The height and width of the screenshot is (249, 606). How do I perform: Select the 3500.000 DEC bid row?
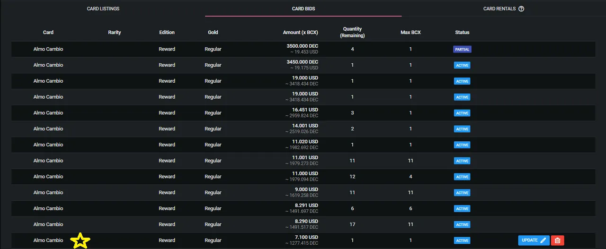tap(303, 49)
